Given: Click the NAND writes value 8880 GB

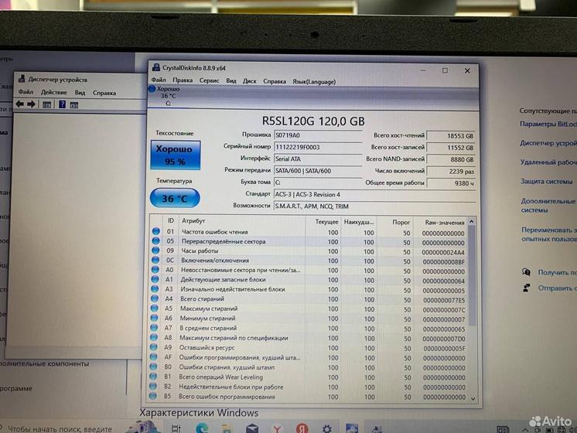Looking at the screenshot, I should tap(451, 159).
